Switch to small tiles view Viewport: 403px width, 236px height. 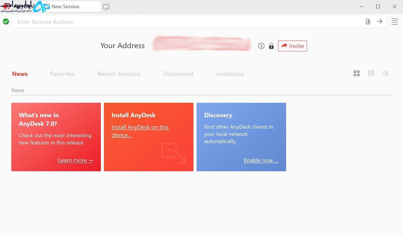point(371,73)
